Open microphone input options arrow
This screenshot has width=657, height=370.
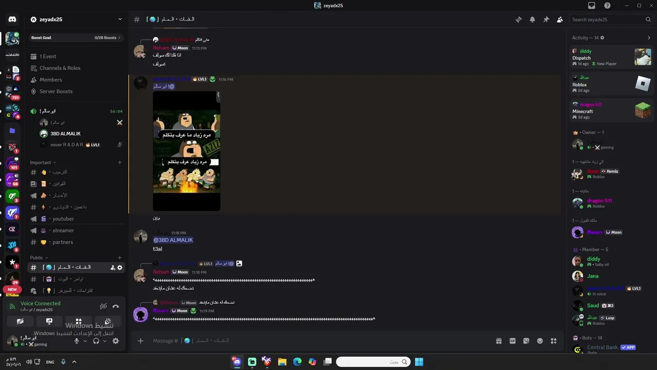[85, 341]
